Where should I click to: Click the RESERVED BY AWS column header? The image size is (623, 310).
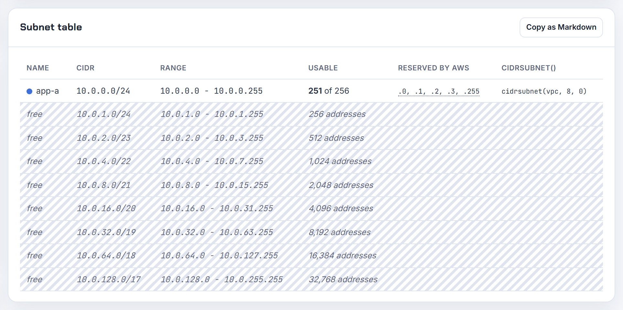[434, 68]
